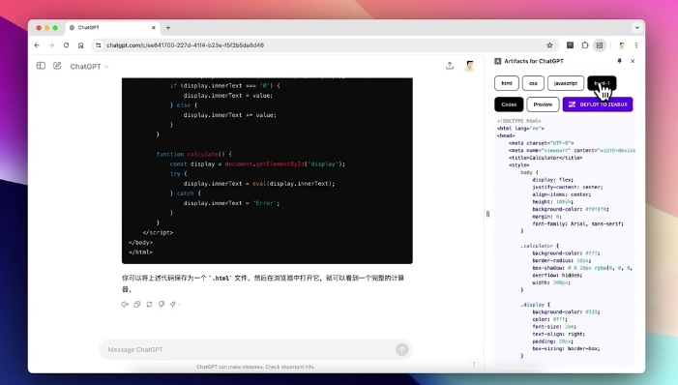Image resolution: width=678 pixels, height=385 pixels.
Task: Expand the Chrome tab search chevron
Action: [x=637, y=27]
